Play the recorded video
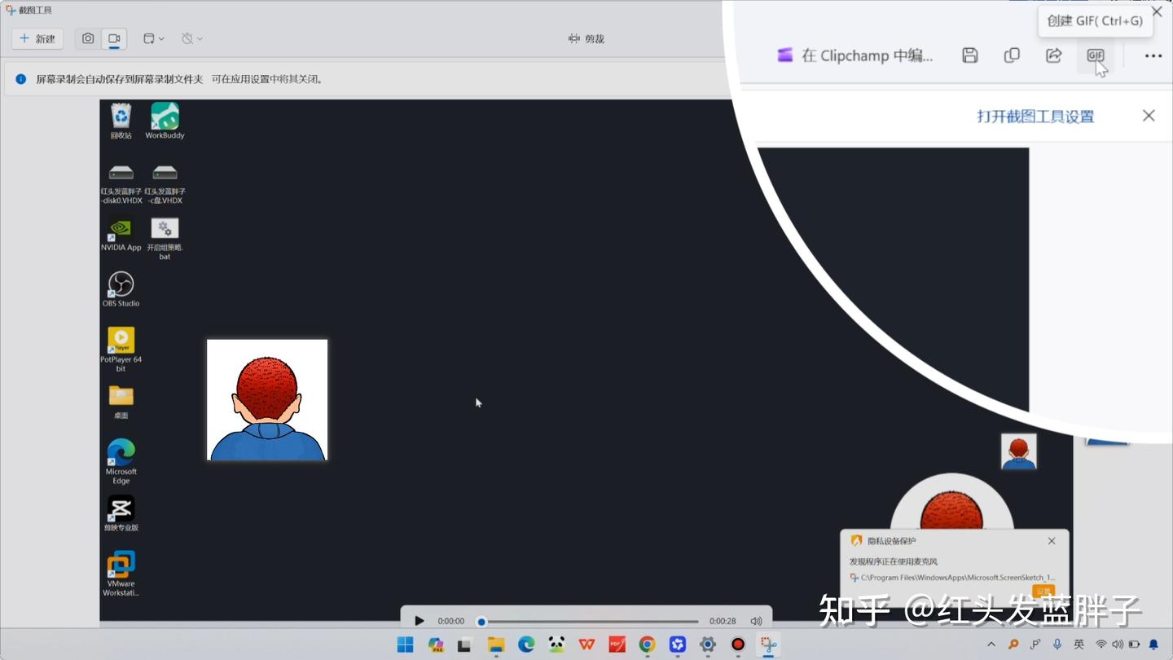This screenshot has height=660, width=1173. click(420, 621)
